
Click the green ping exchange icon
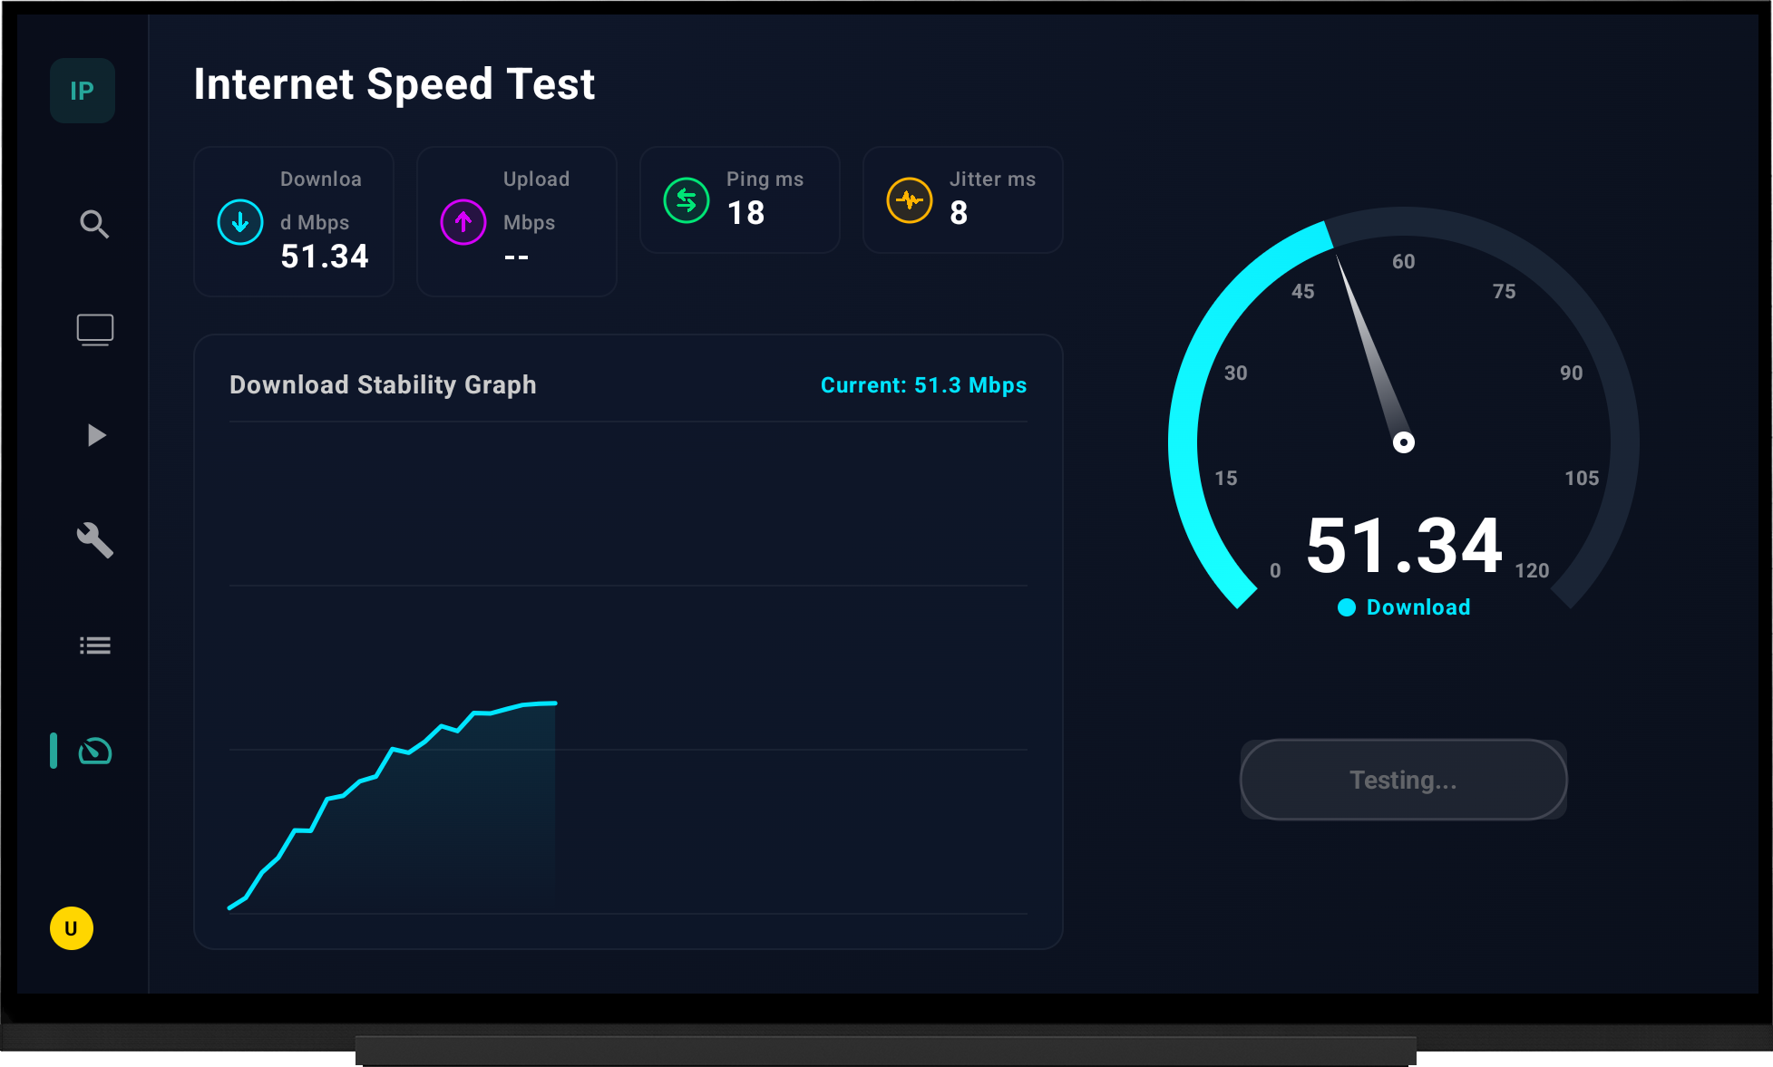687,200
